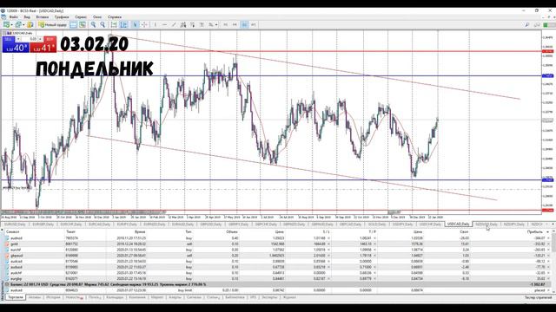Select the cursor tool
The image size is (556, 312).
(x=136, y=25)
